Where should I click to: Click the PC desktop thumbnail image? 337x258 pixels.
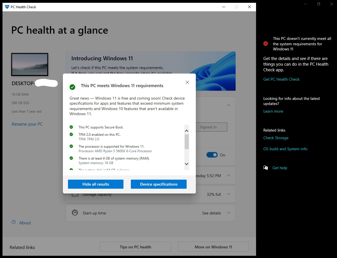[30, 64]
